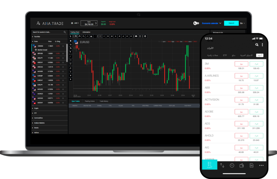Expand the ETF category in sidebar
The width and height of the screenshot is (277, 179).
point(50,113)
